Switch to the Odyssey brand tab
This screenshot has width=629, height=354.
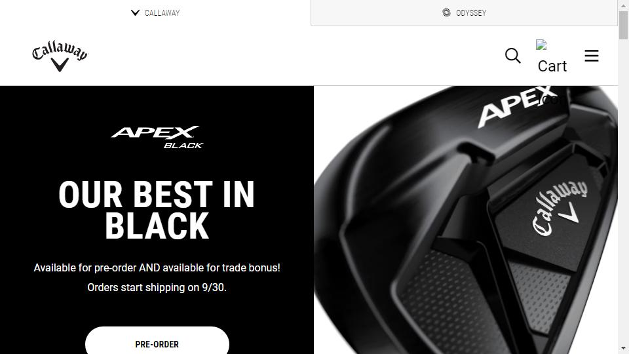coord(464,13)
